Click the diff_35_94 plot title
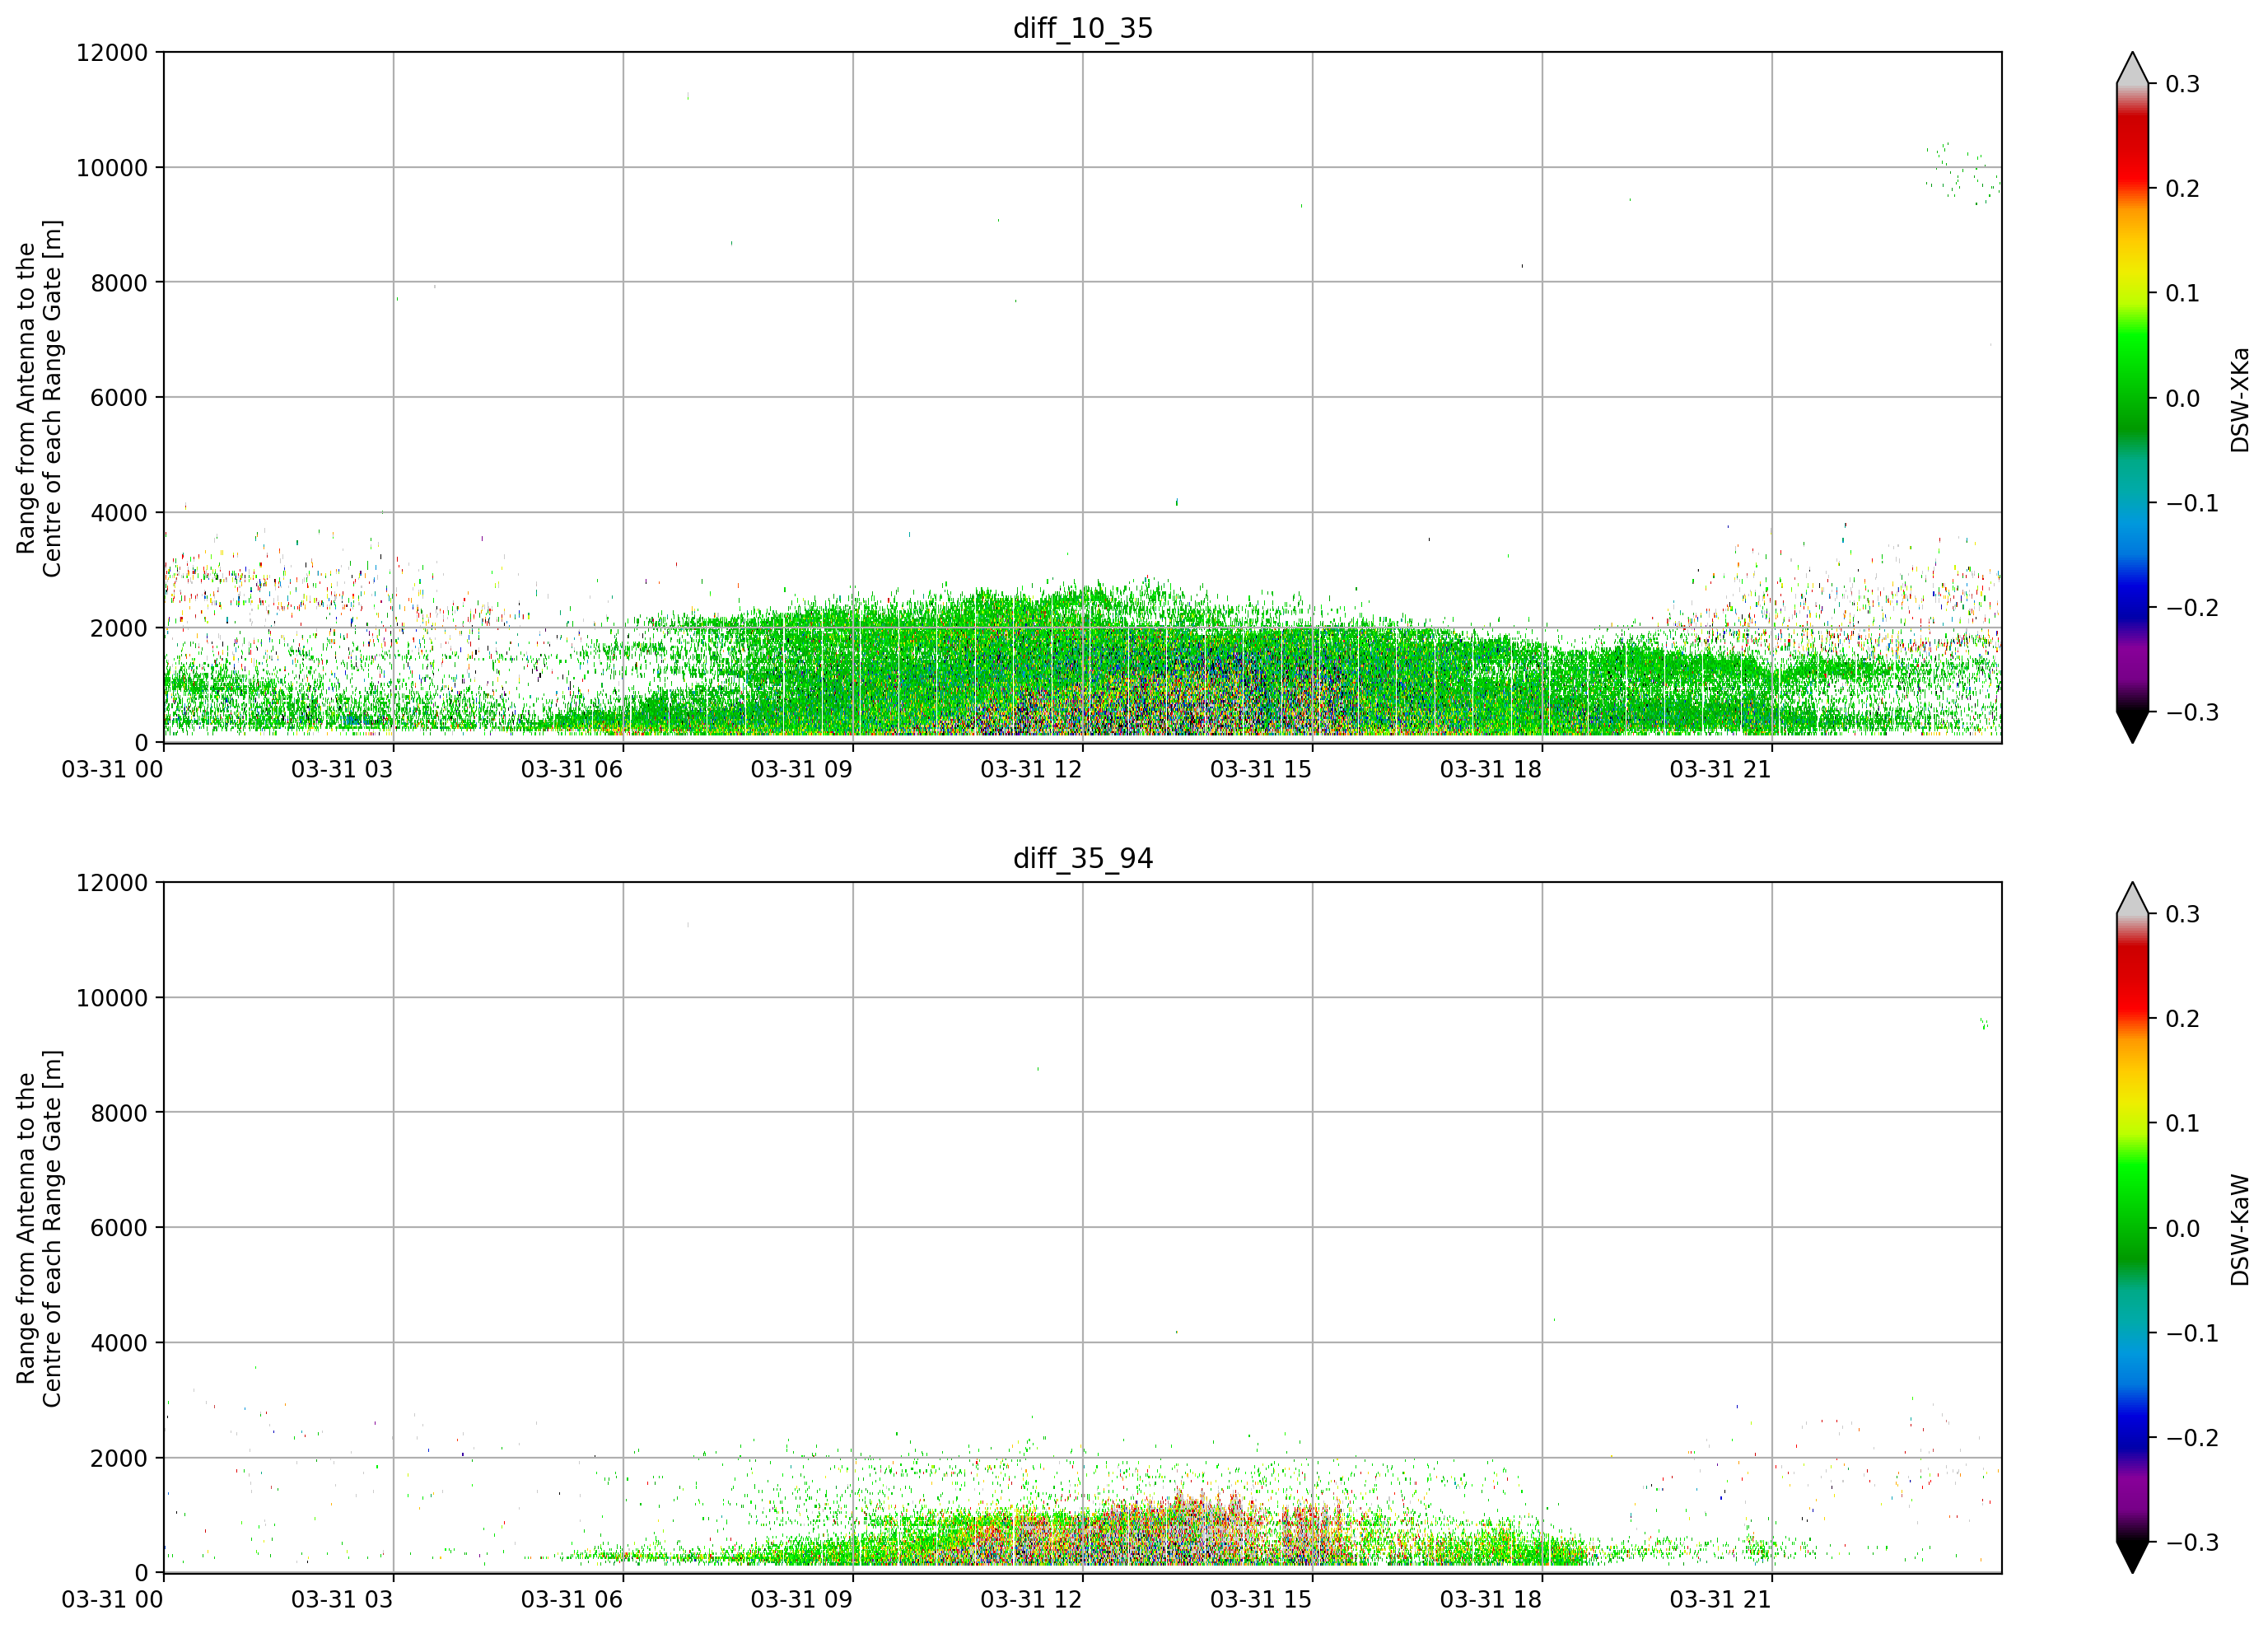 [x=1083, y=858]
